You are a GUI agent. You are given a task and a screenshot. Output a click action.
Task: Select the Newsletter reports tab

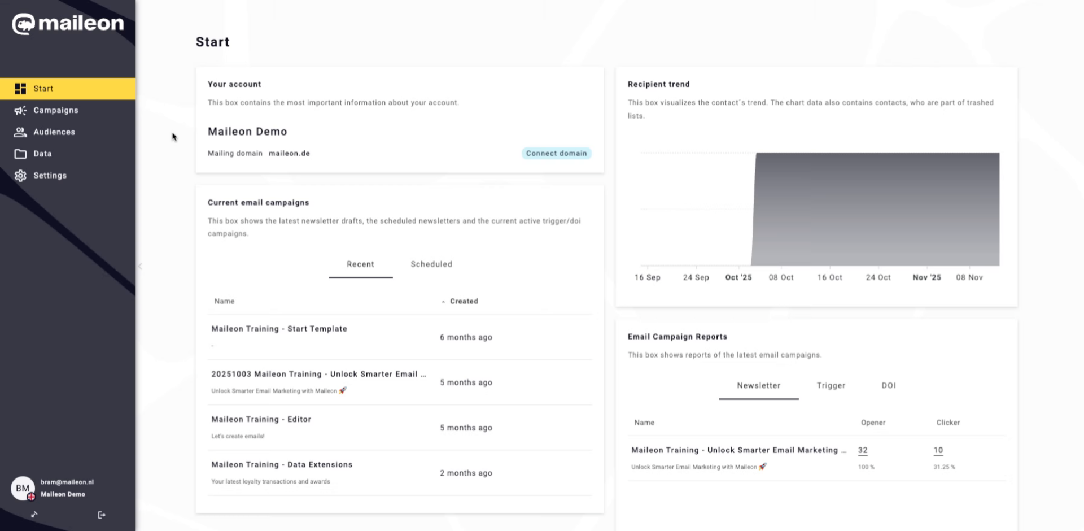tap(758, 386)
